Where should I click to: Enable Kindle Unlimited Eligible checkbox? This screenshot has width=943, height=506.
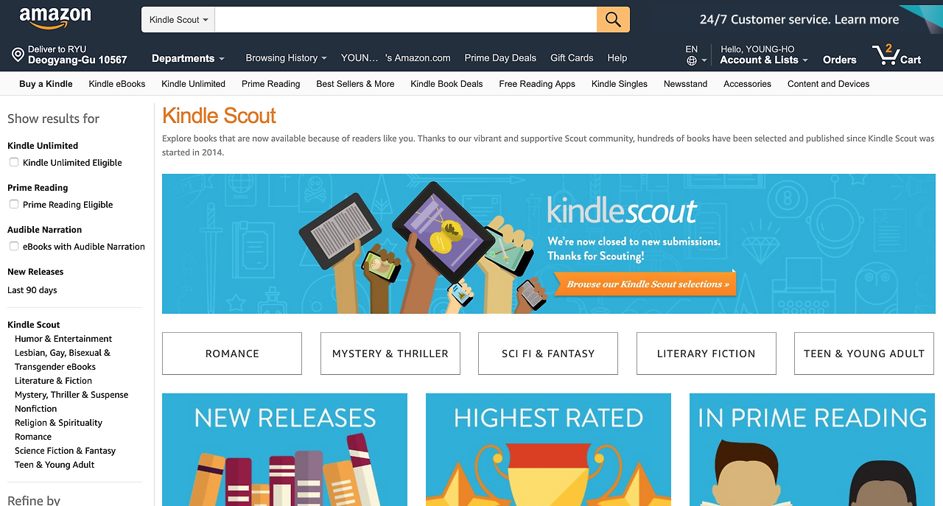pos(14,162)
